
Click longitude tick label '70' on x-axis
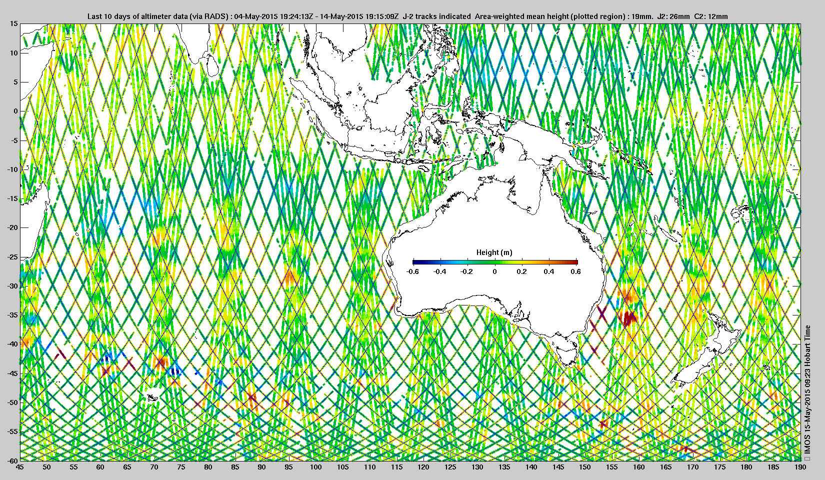pos(154,467)
